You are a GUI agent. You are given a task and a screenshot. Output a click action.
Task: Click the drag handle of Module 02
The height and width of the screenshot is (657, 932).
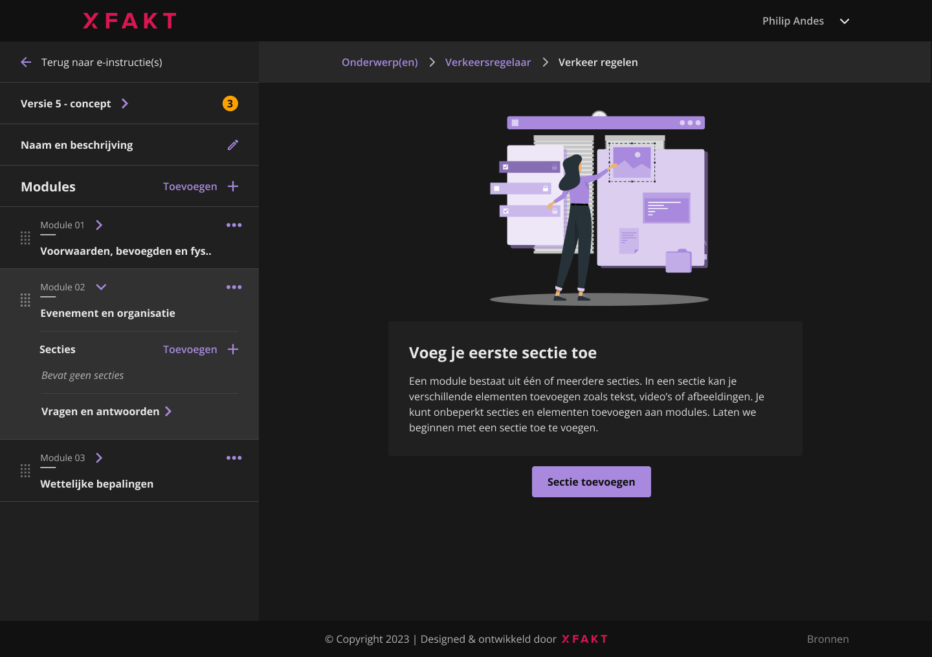[x=25, y=300]
